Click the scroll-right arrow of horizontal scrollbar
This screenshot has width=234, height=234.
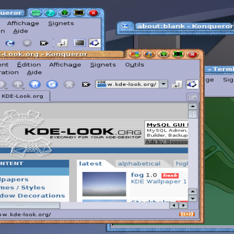pos(183,205)
